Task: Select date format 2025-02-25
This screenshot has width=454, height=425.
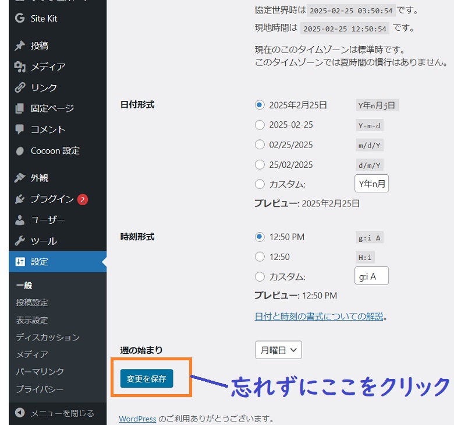Action: click(x=260, y=125)
